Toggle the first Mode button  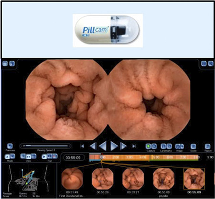(x=7, y=157)
